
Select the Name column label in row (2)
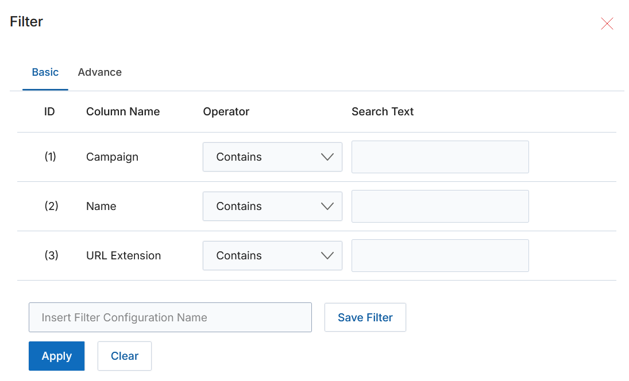tap(101, 207)
